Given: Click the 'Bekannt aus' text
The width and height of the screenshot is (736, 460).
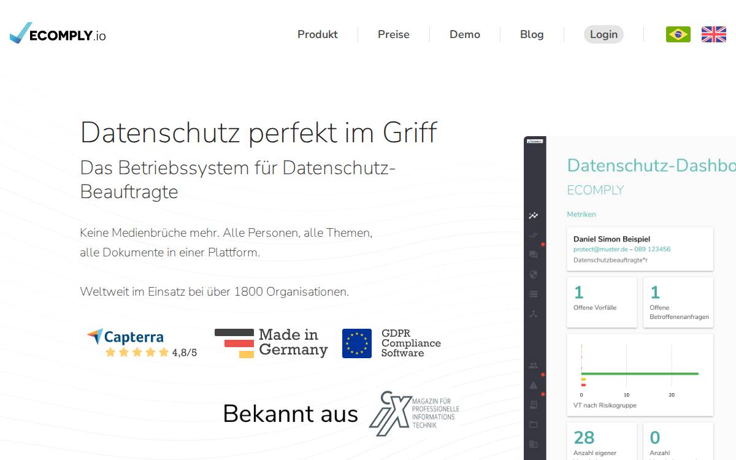Looking at the screenshot, I should [x=291, y=414].
